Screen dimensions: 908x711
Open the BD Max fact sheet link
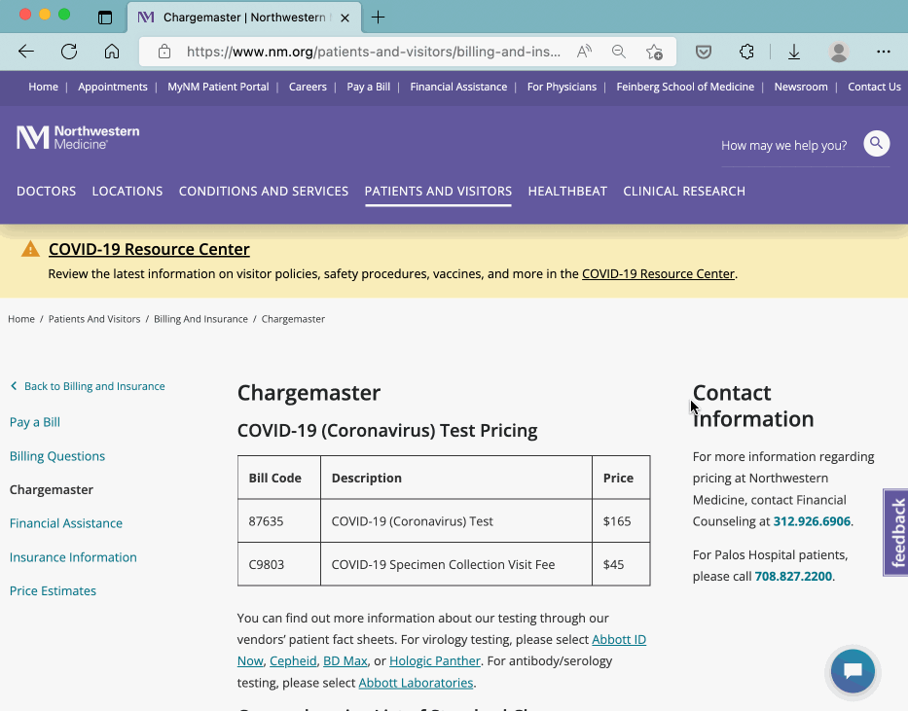pos(345,660)
